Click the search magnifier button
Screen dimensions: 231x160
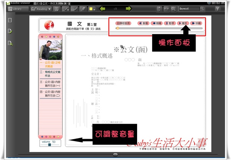coord(202,9)
